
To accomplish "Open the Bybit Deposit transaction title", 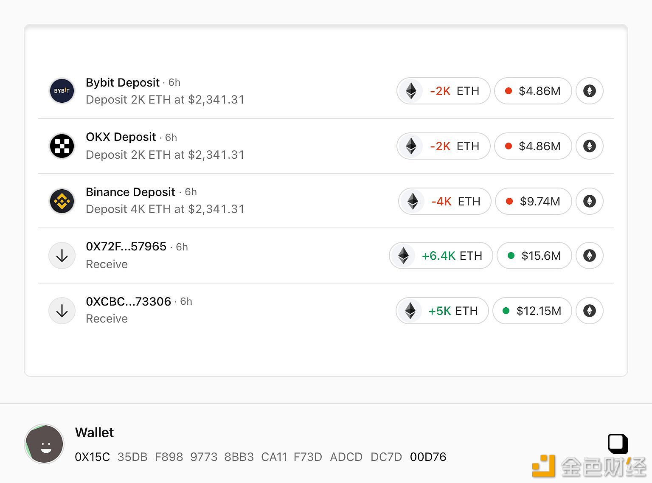I will click(123, 82).
